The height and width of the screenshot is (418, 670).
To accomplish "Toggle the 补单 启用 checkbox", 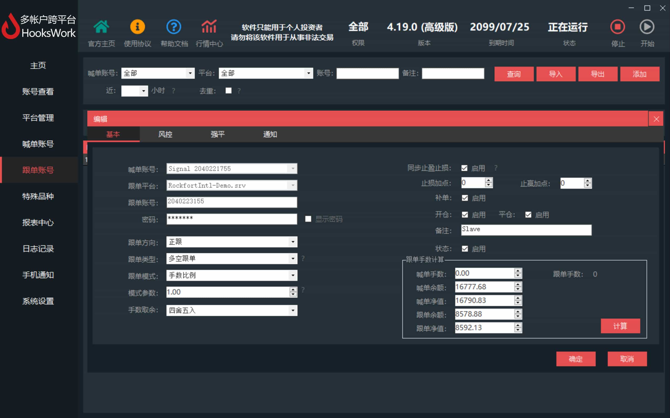I will click(465, 198).
